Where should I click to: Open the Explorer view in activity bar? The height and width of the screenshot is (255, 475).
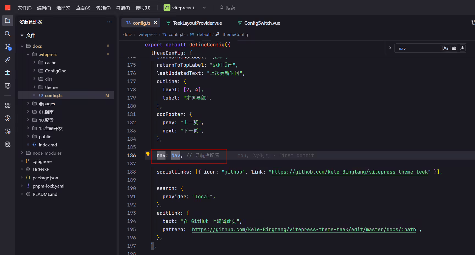coord(8,21)
